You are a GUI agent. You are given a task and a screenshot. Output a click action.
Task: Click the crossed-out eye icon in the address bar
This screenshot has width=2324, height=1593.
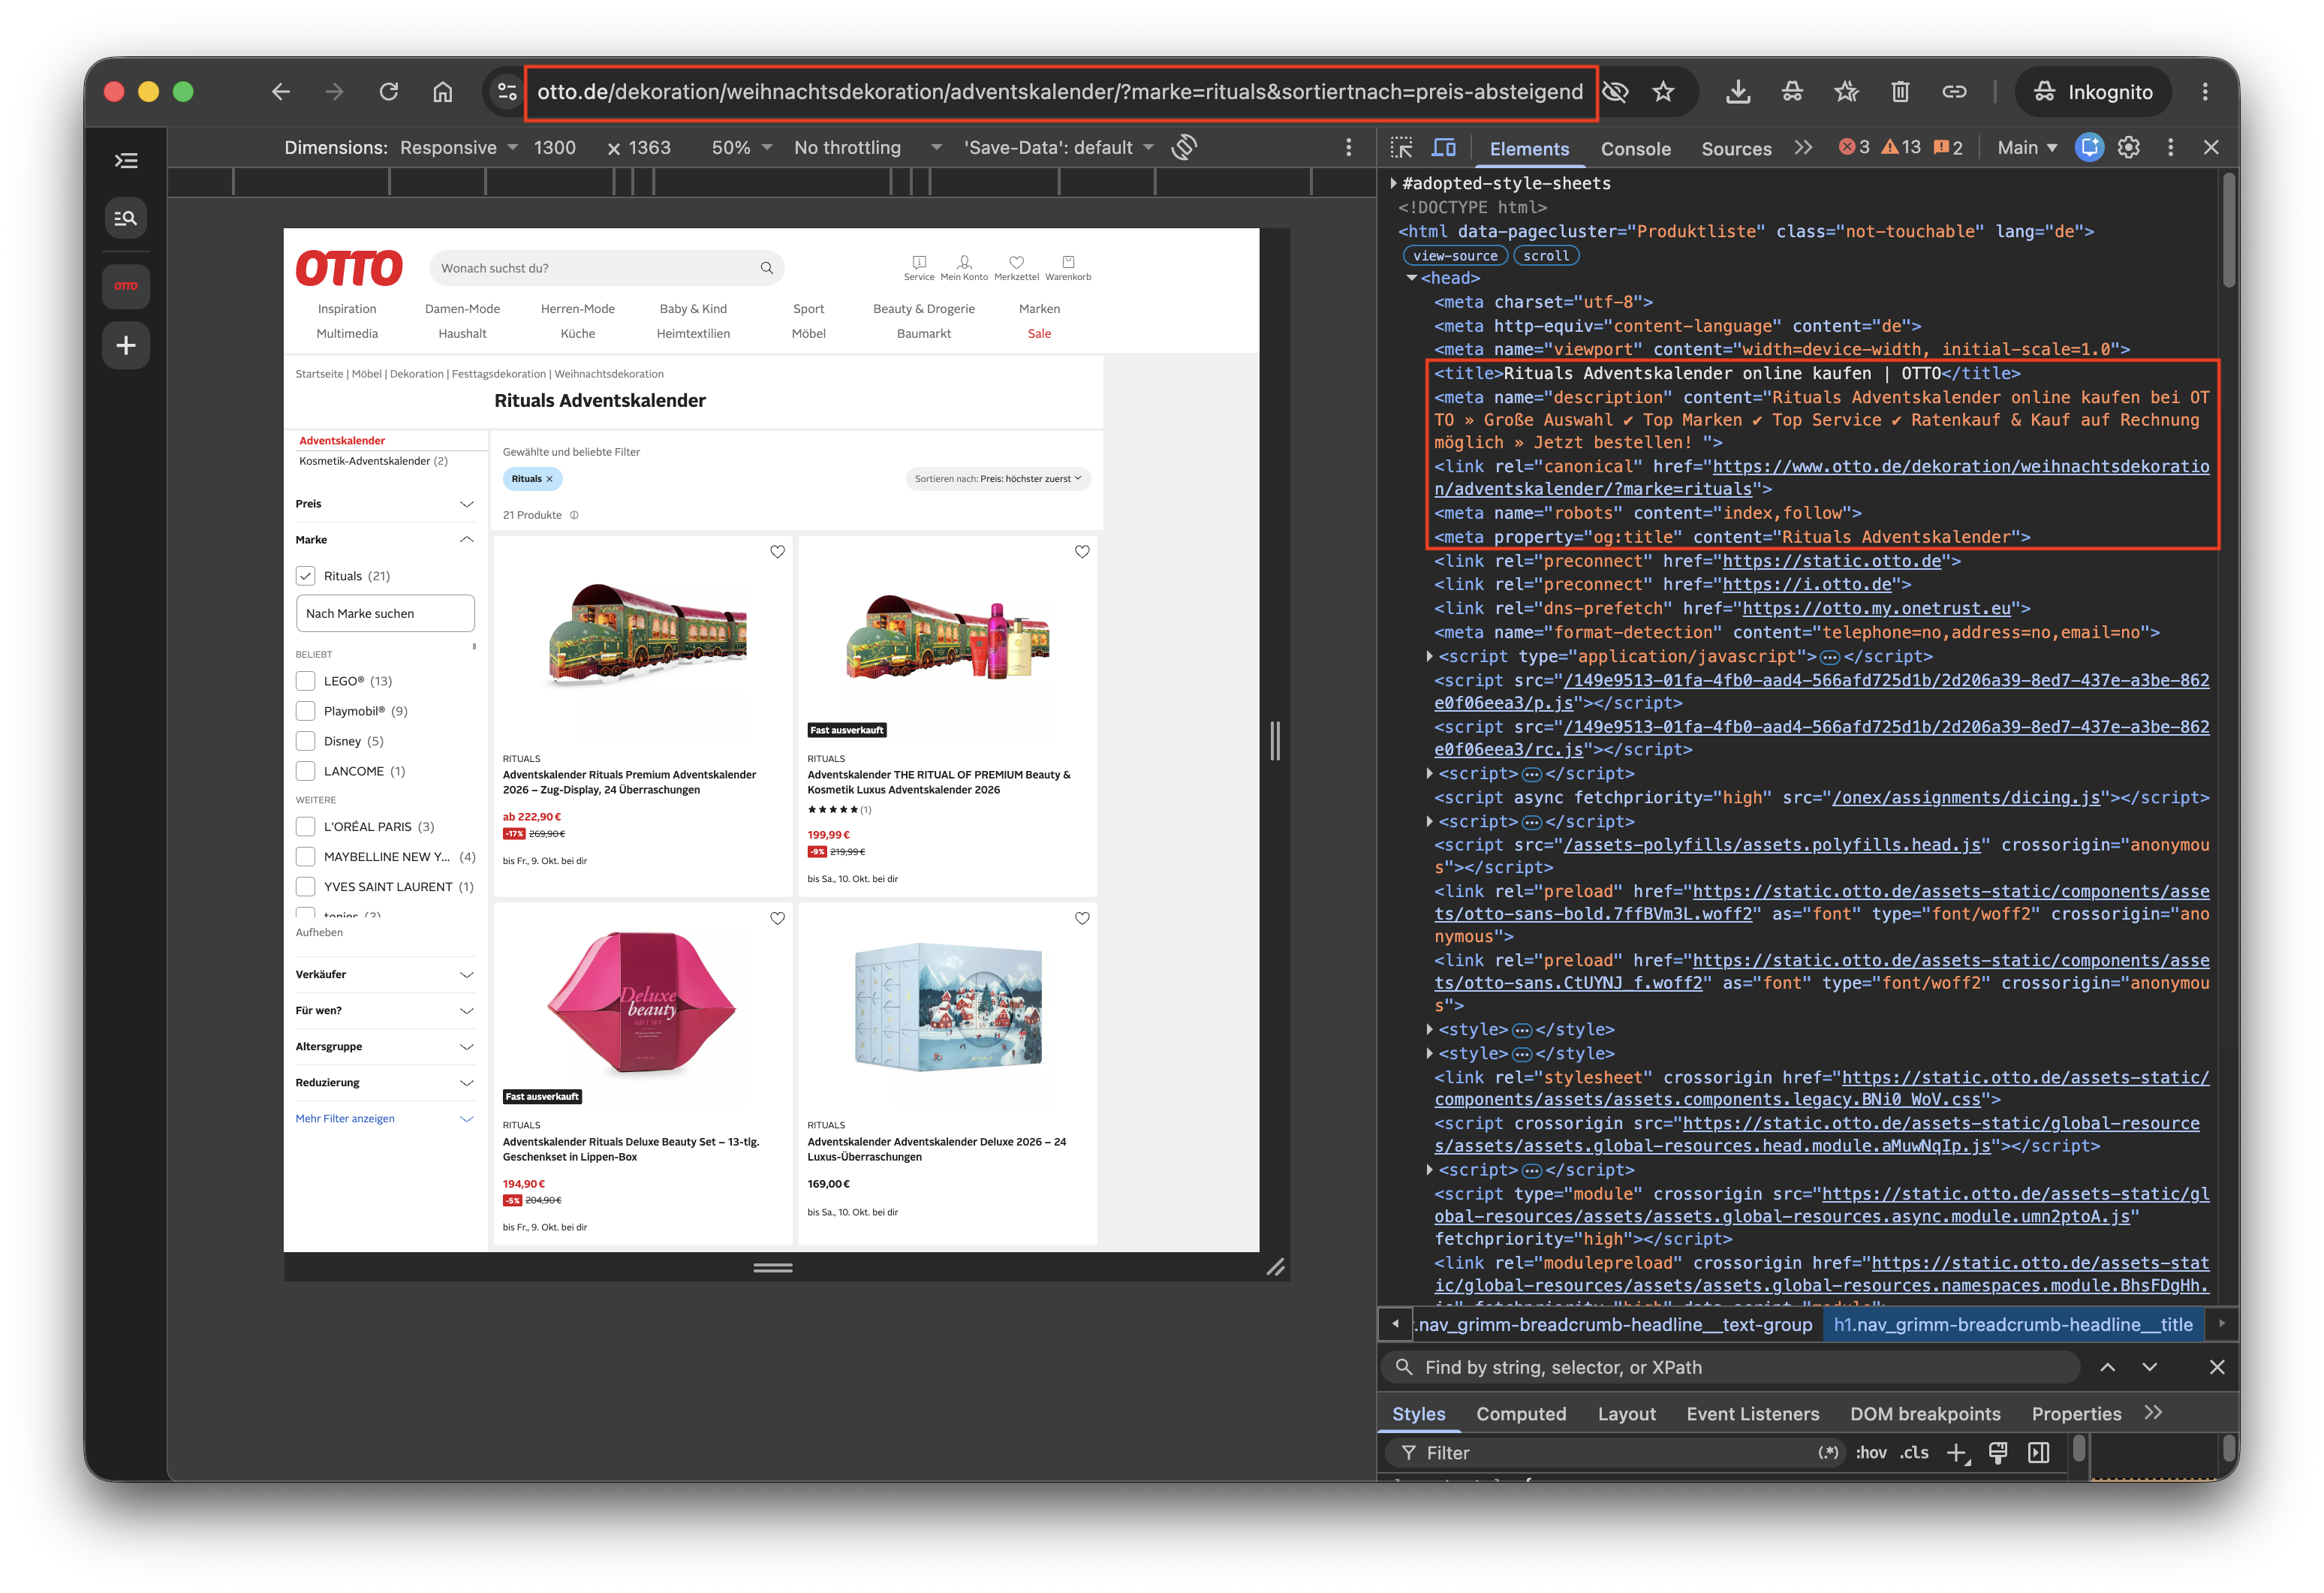[x=1615, y=92]
